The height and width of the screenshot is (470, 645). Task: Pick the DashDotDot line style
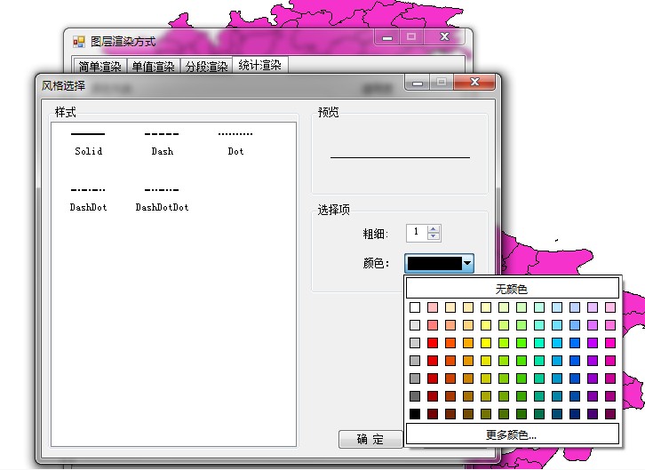(x=162, y=198)
